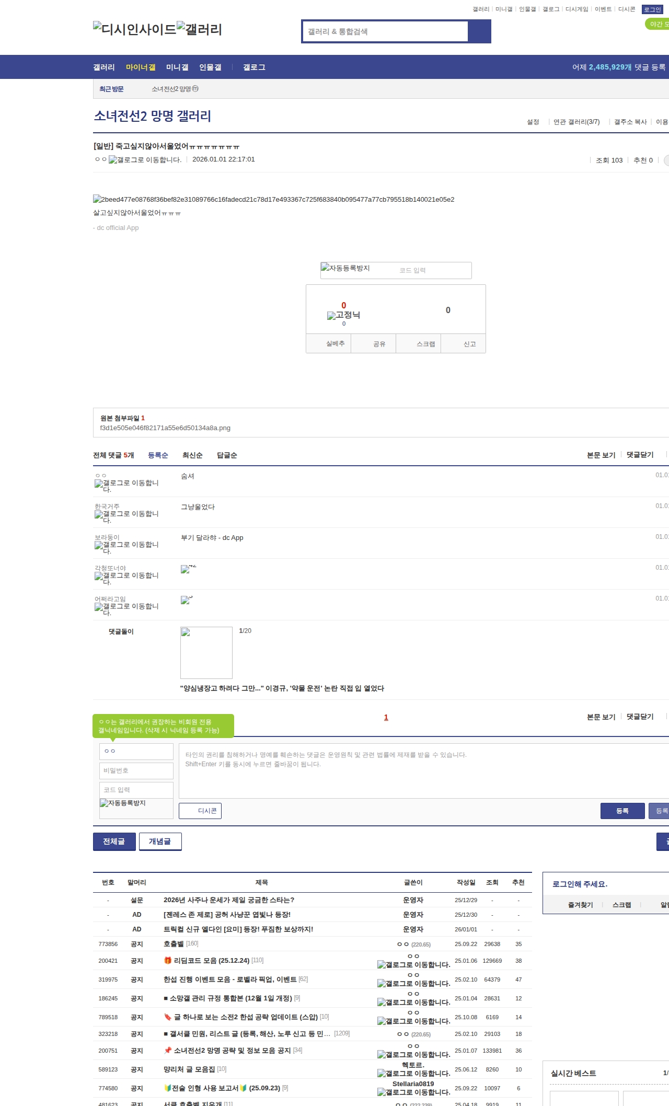The height and width of the screenshot is (1106, 669).
Task: Open the 리딤코드 모음 notice post
Action: pos(211,960)
